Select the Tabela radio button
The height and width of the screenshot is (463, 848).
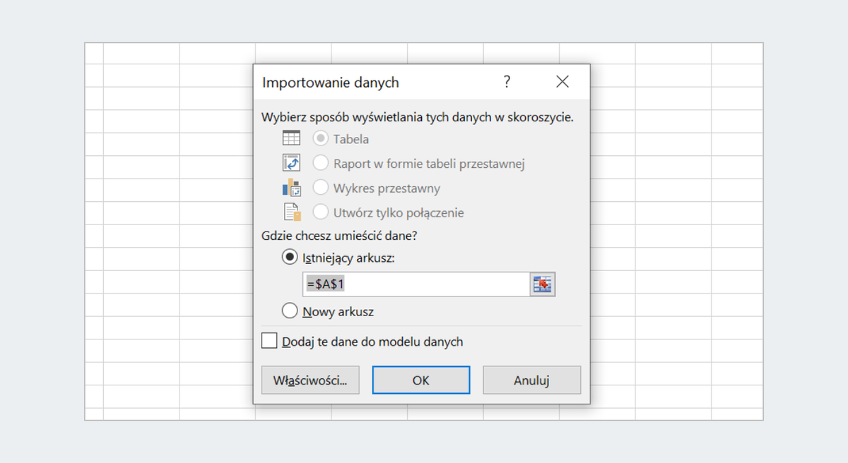click(x=321, y=139)
